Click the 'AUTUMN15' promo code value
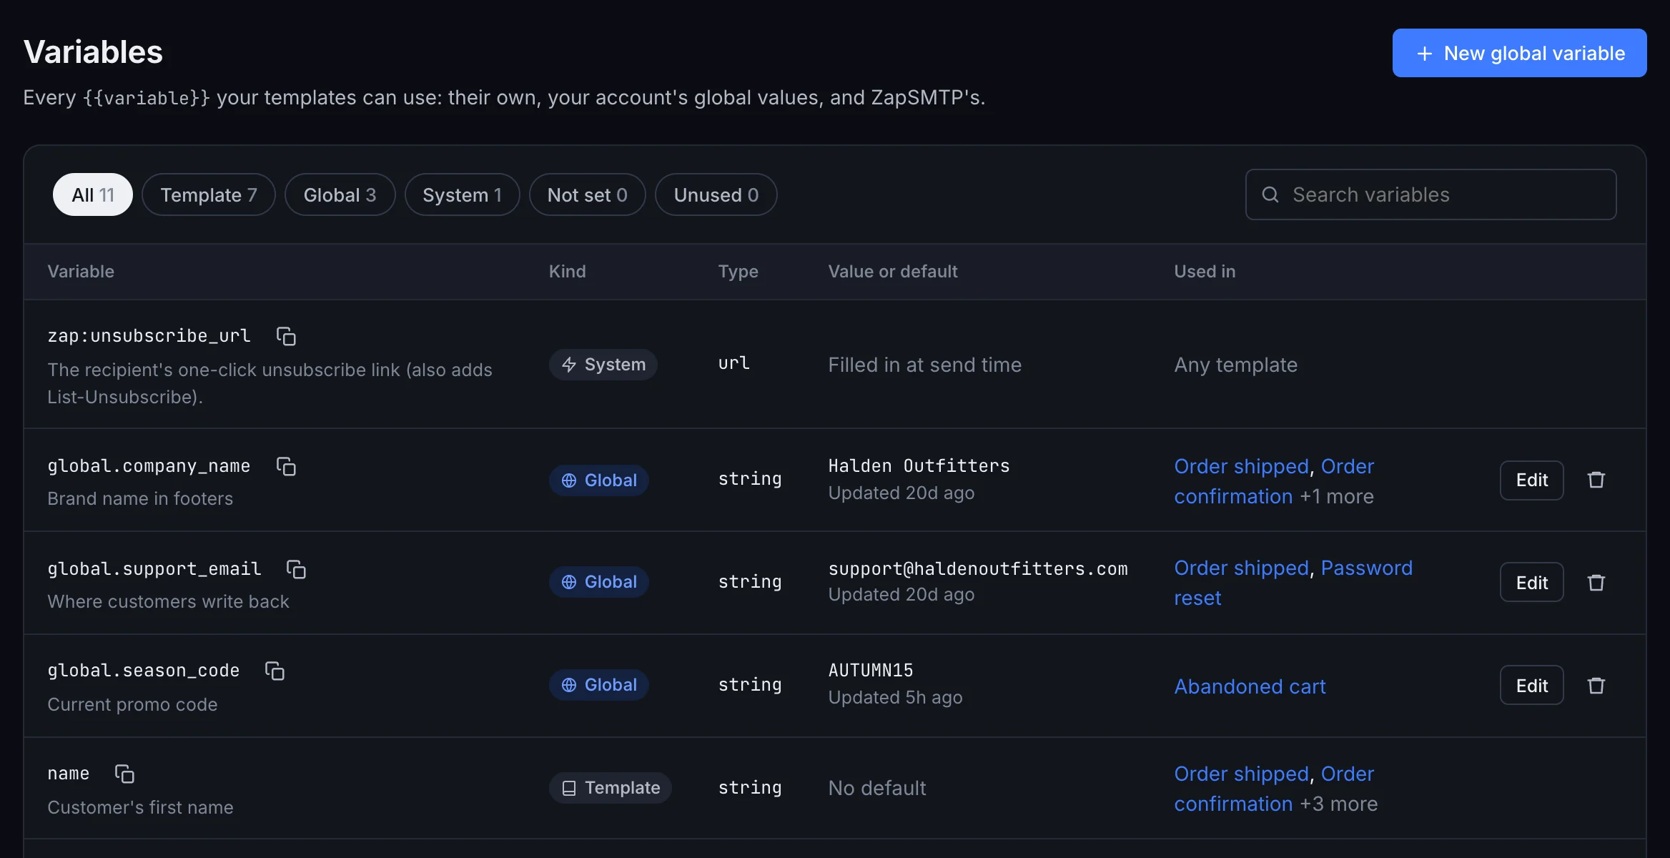The height and width of the screenshot is (858, 1670). [871, 671]
